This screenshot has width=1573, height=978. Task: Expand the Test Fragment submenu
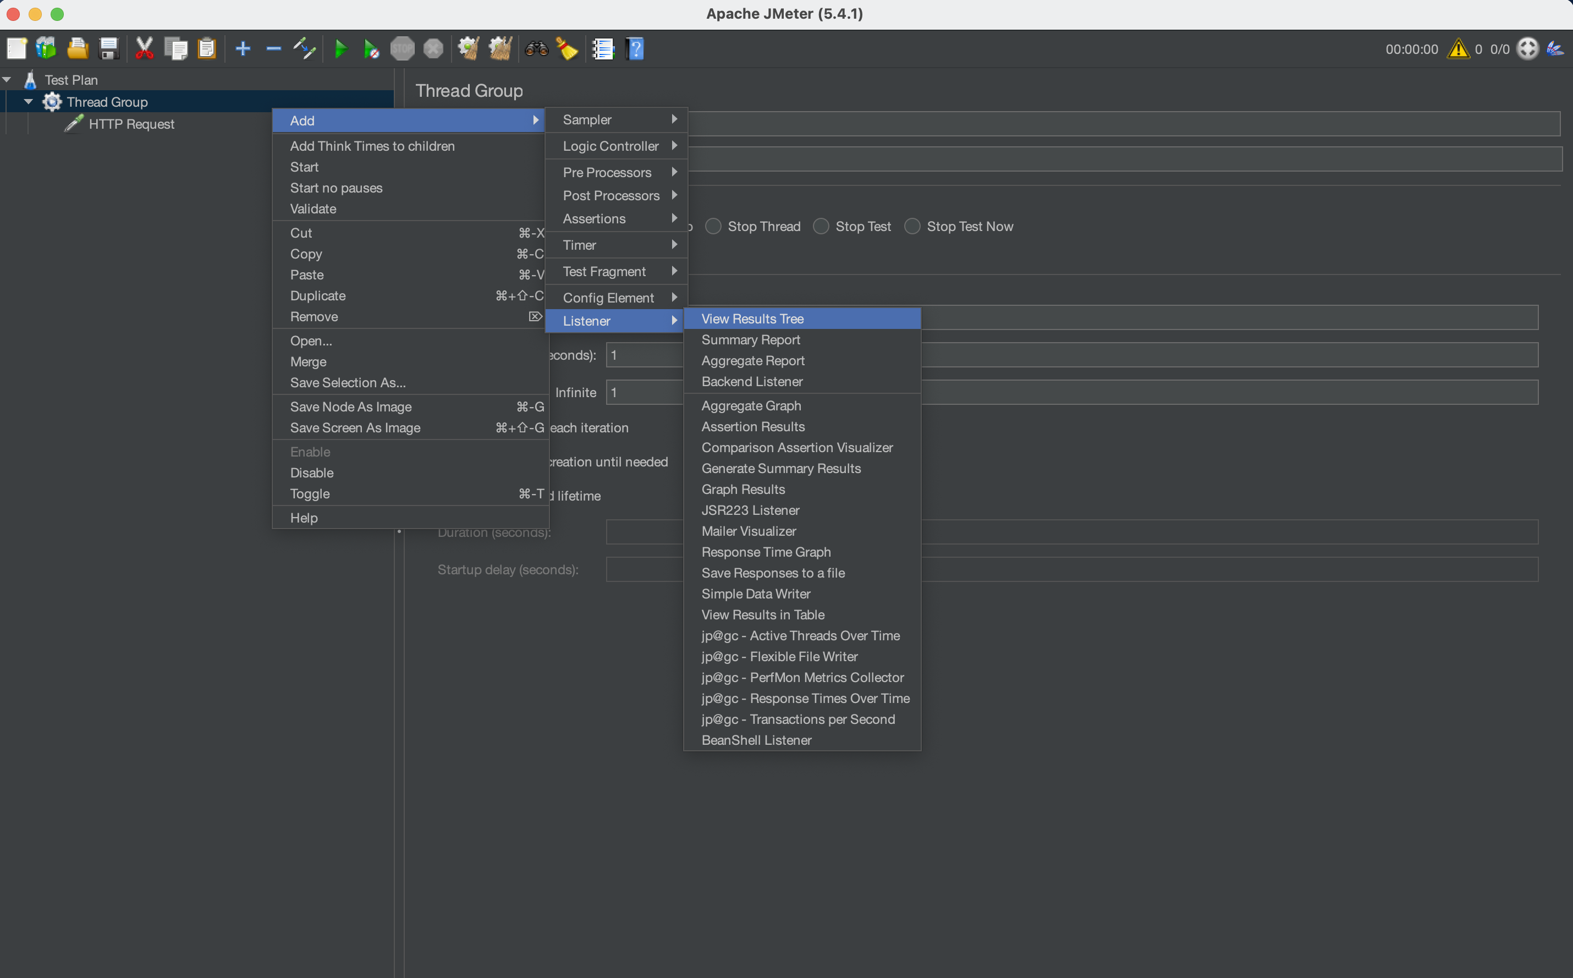tap(617, 272)
